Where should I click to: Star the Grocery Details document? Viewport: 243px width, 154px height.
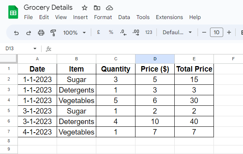(x=85, y=8)
